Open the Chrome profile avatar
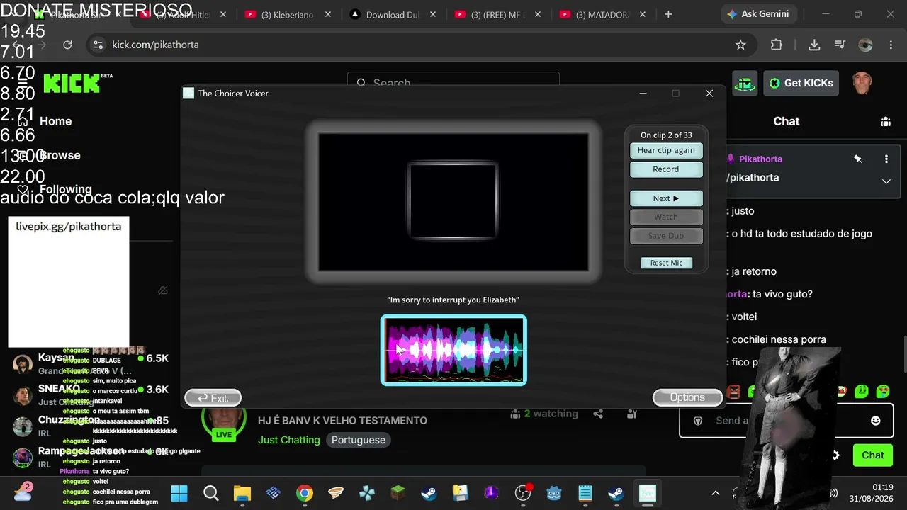Screen dimensions: 907x510 865,45
